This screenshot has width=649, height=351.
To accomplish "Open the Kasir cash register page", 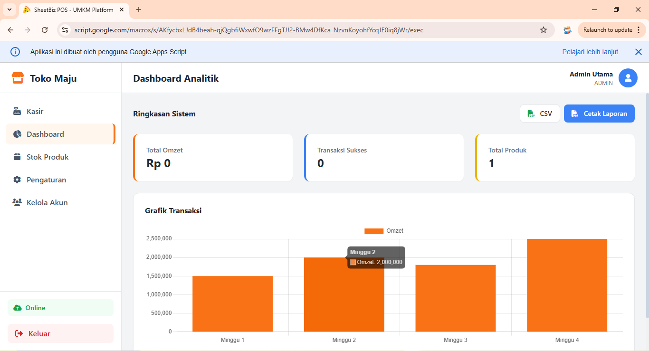I will (x=35, y=112).
